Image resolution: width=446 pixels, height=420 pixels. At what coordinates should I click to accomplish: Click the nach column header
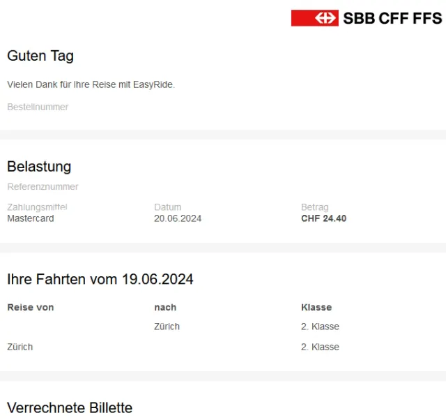[165, 307]
